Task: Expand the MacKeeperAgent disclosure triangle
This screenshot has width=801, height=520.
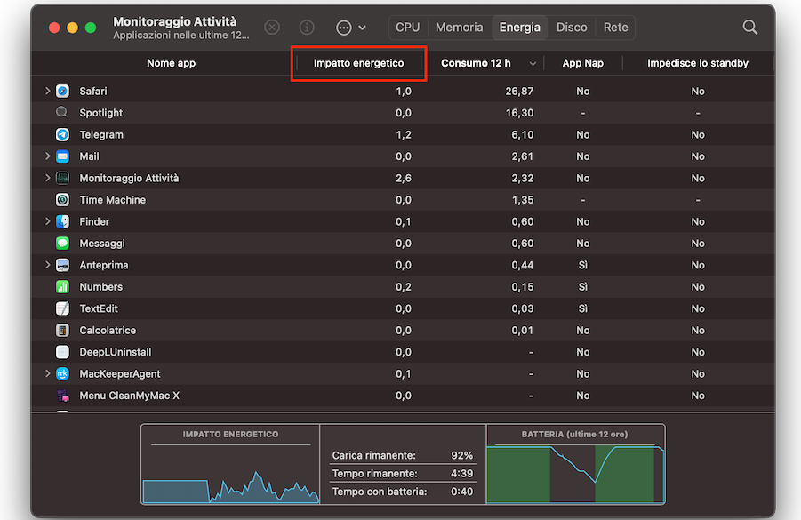Action: (x=47, y=374)
